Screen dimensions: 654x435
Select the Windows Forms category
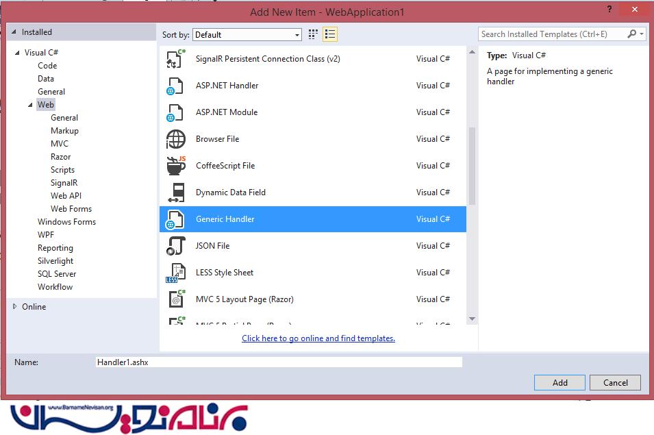point(66,221)
